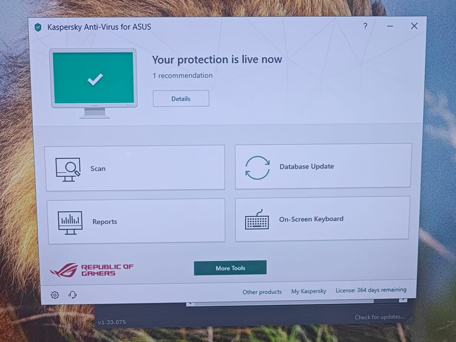Open the Scan monitor magnifier icon
Screen dimensions: 456x342
[x=68, y=170]
